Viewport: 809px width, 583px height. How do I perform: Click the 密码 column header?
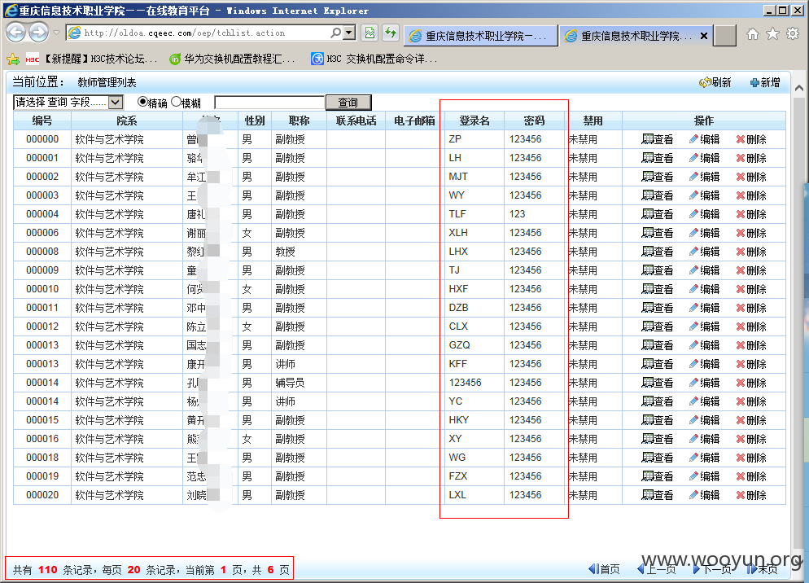pyautogui.click(x=534, y=121)
